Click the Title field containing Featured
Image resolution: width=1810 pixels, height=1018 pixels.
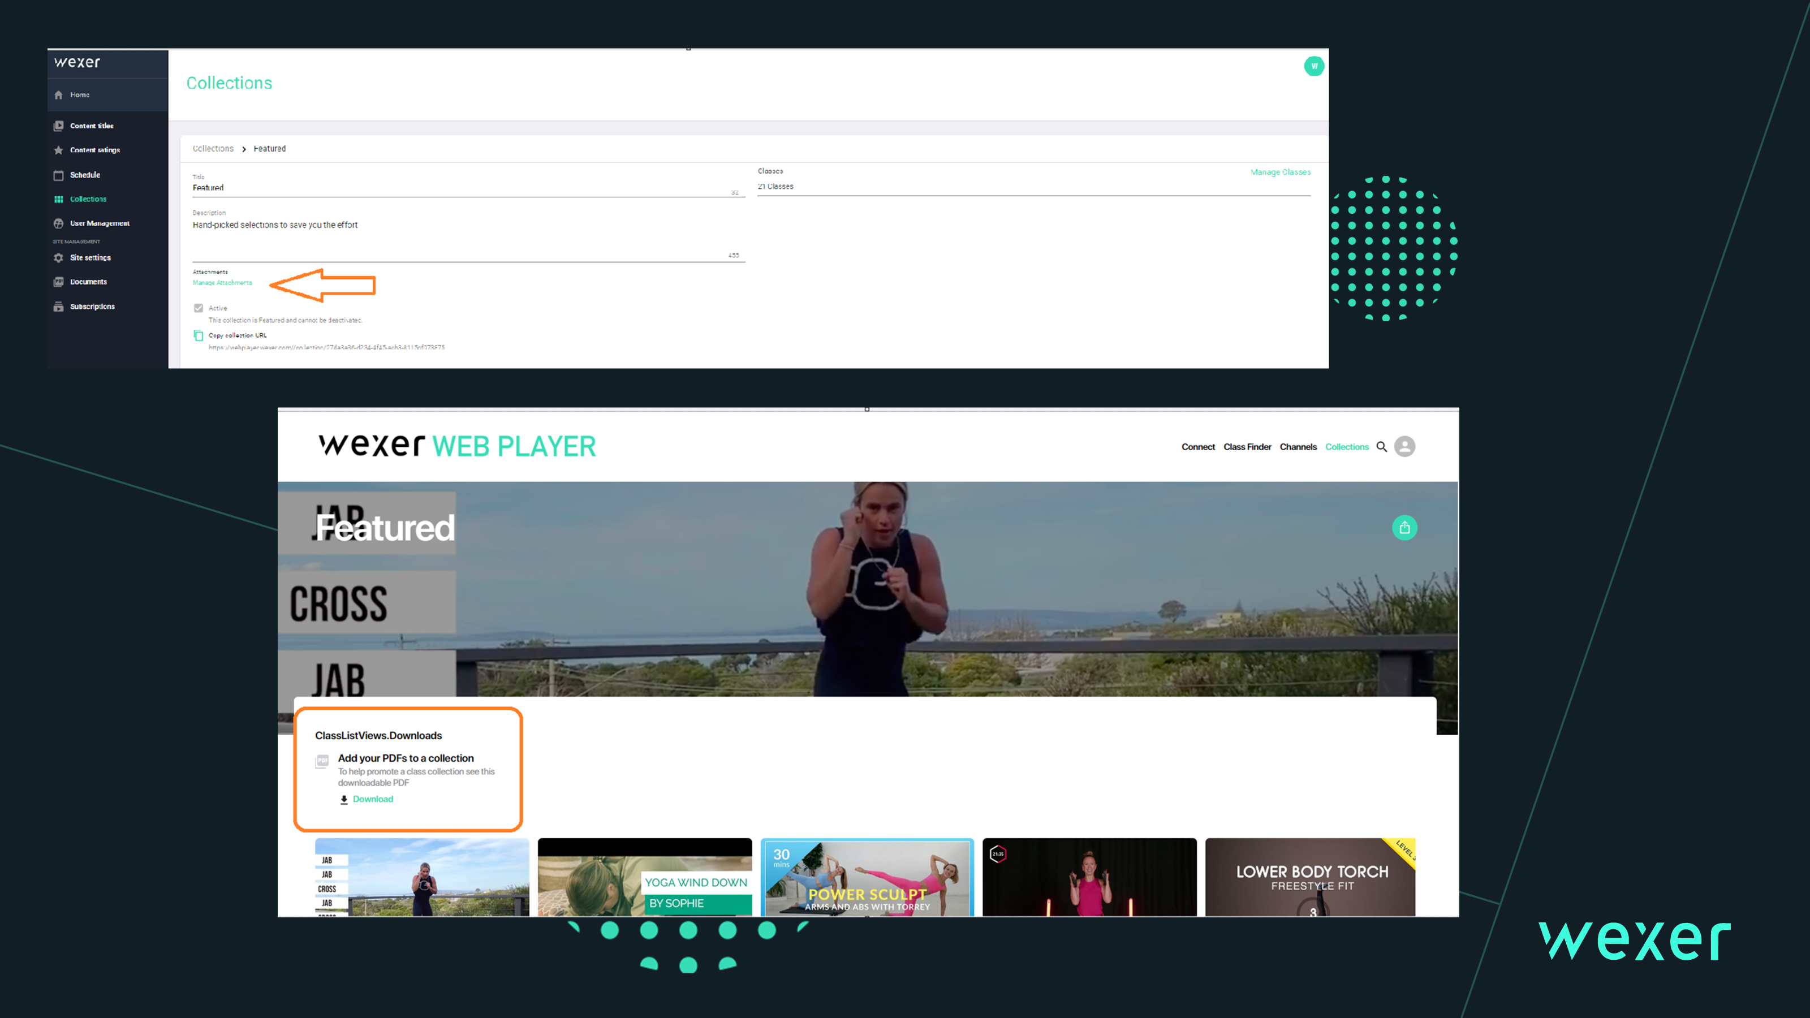click(x=469, y=188)
